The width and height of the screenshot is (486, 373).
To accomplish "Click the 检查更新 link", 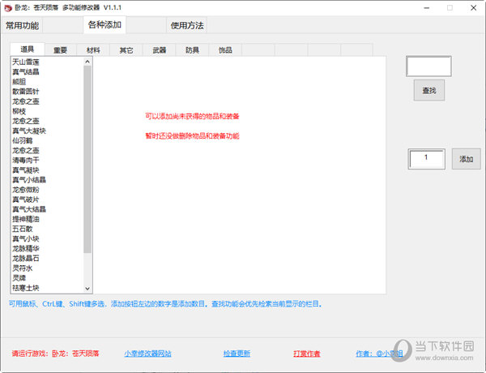I will pyautogui.click(x=237, y=354).
